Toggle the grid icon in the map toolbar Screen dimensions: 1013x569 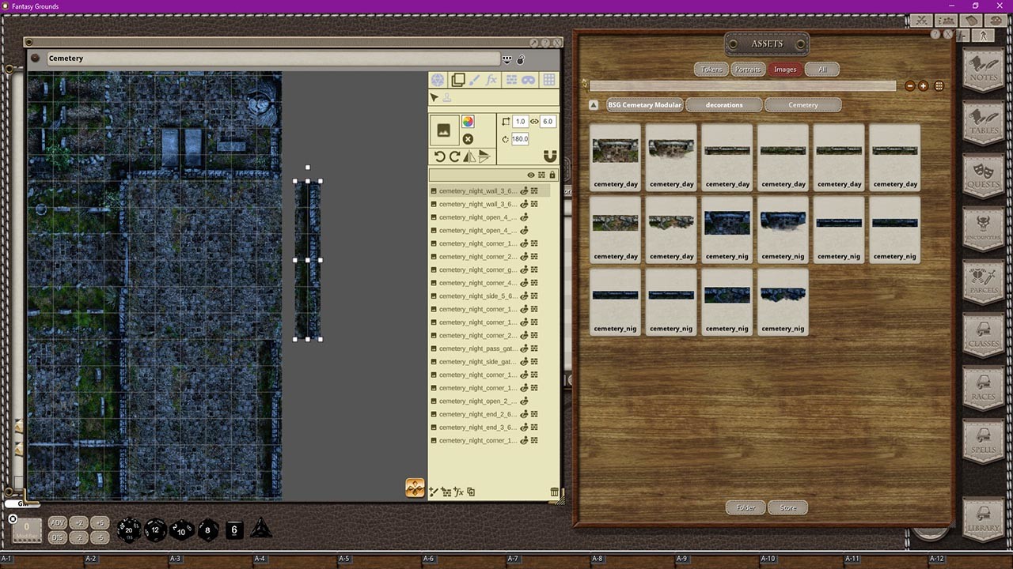(548, 79)
